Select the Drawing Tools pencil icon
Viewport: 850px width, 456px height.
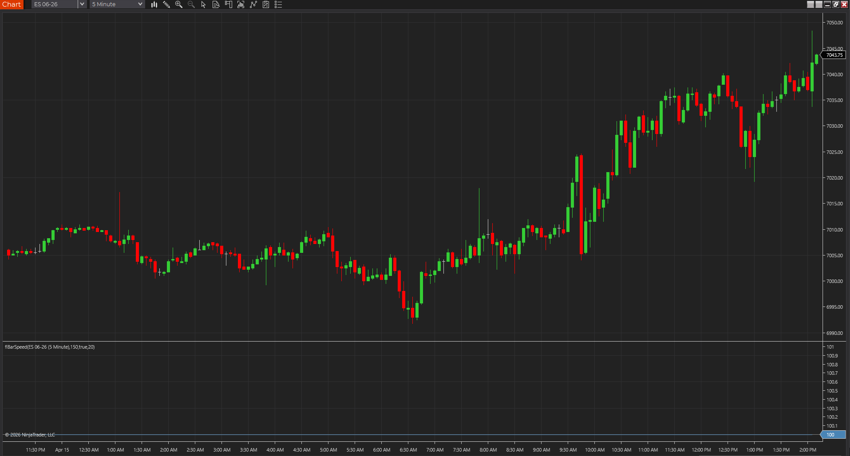pos(166,4)
